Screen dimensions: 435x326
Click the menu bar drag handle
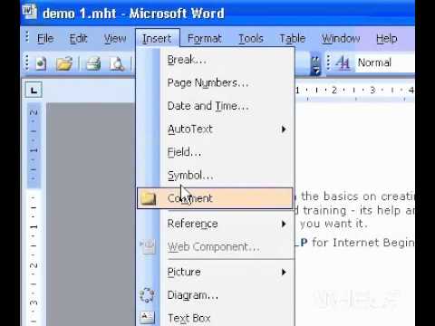coord(27,37)
